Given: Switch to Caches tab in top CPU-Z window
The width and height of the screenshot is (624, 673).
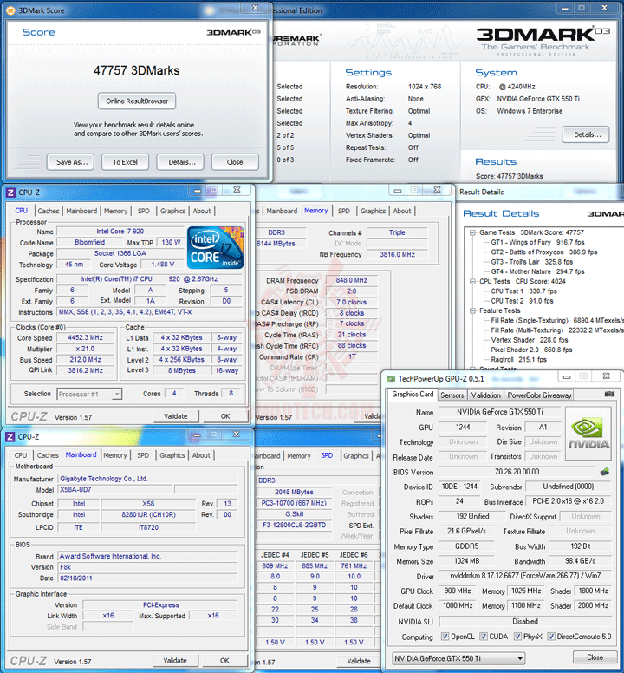Looking at the screenshot, I should (48, 211).
